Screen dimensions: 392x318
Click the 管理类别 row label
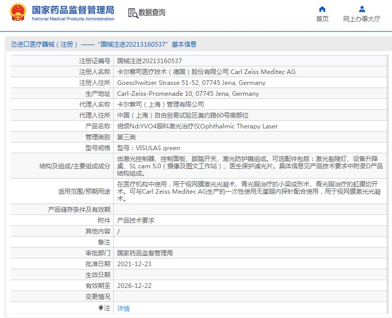(98, 137)
